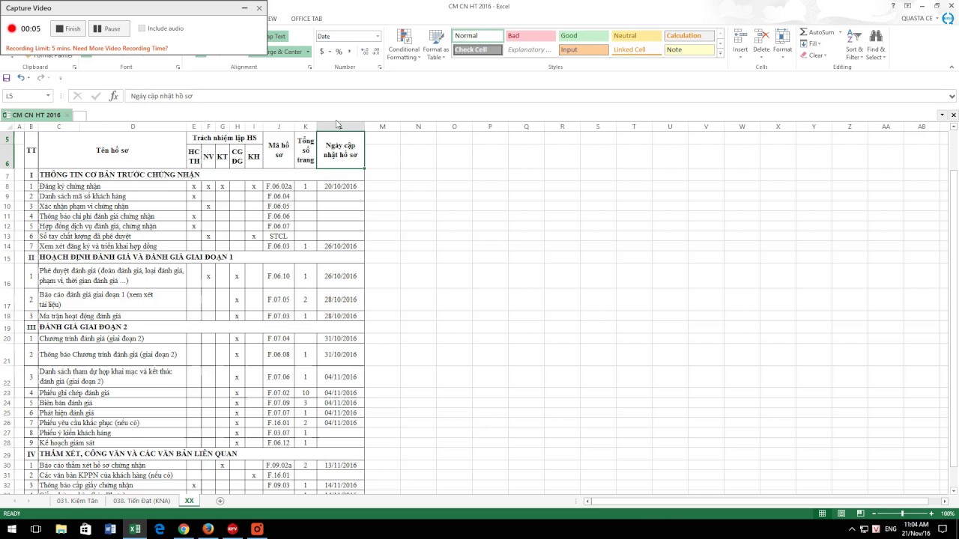Adjust the zoom slider
This screenshot has height=539, width=959.
tap(902, 514)
